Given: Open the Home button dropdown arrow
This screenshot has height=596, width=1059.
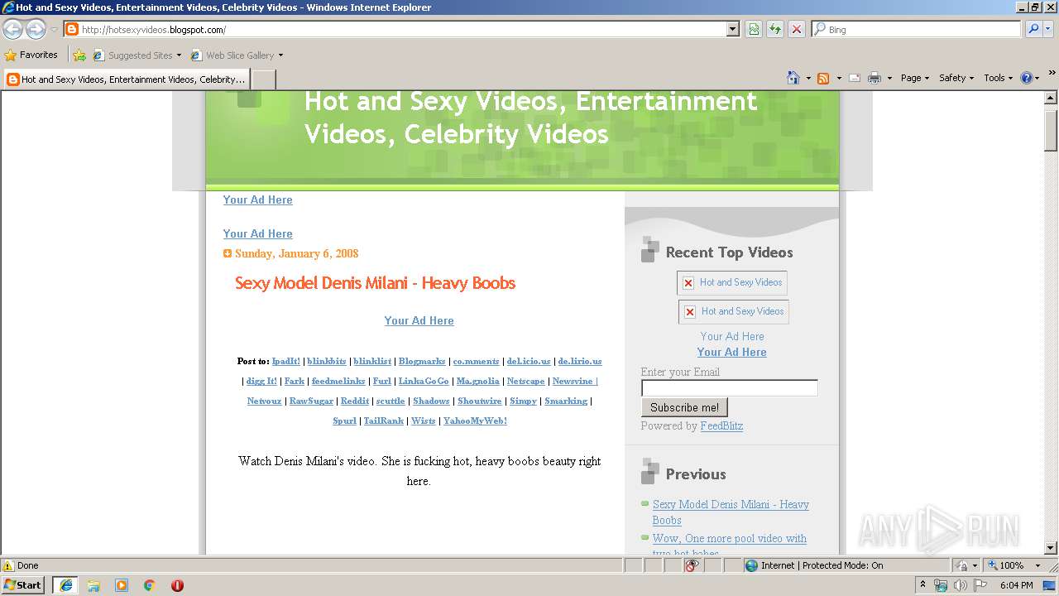Looking at the screenshot, I should 808,78.
